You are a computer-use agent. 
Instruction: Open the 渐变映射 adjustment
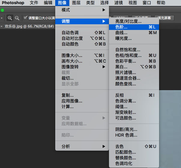[x=134, y=112]
